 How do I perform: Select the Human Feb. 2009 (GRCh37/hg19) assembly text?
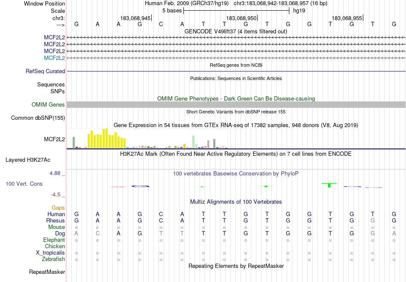[x=187, y=3]
